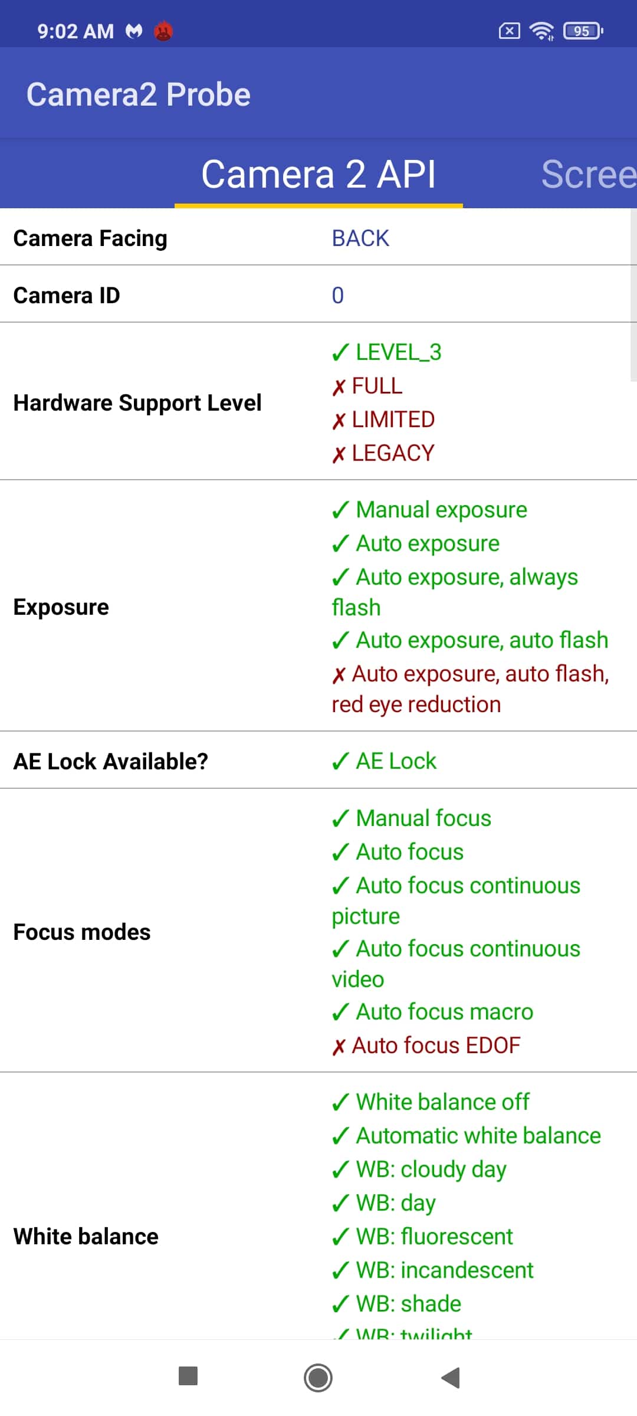Tap the Malwarebytes notification icon
The height and width of the screenshot is (1416, 637).
pos(134,31)
